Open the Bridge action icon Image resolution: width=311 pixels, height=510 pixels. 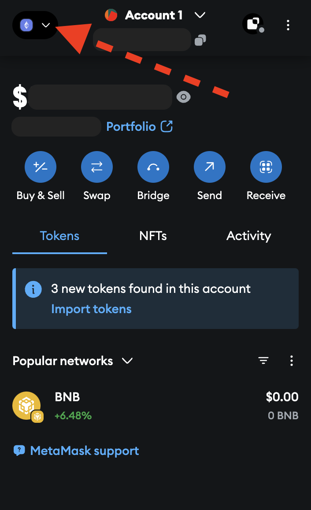(153, 167)
